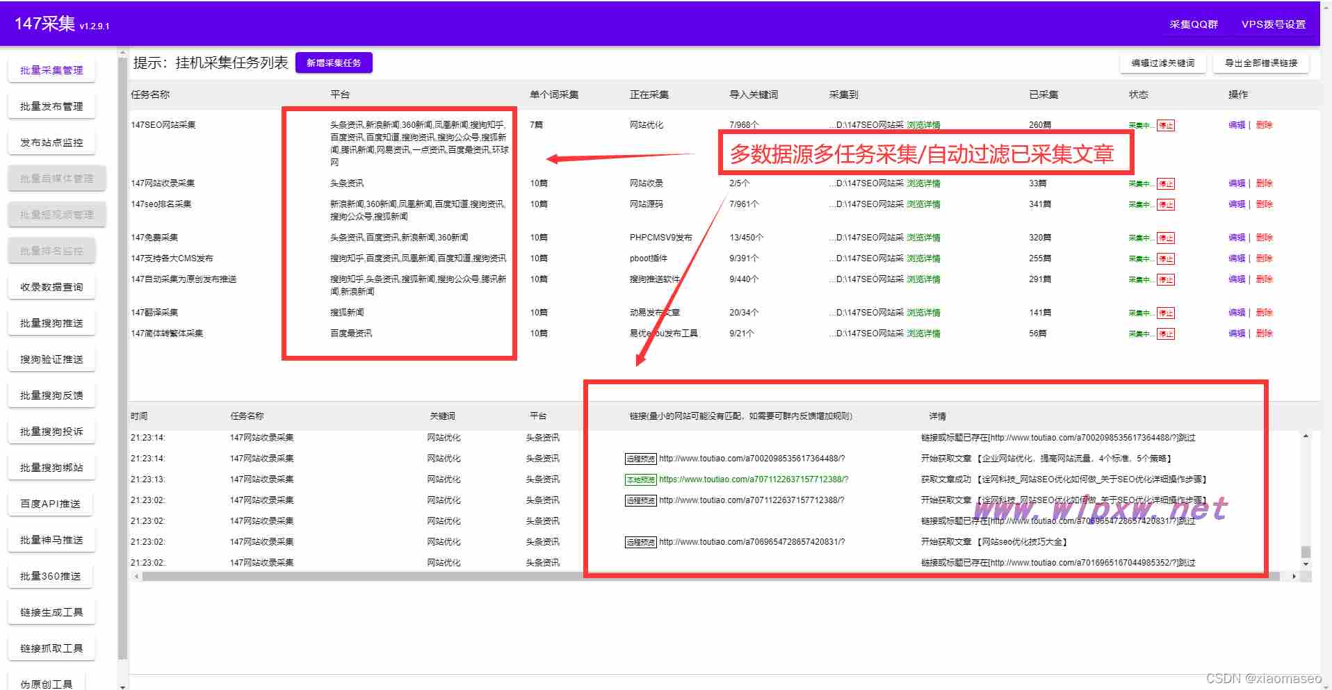This screenshot has height=690, width=1332.
Task: Click 编辑过滤关键词 button
Action: 1162,63
